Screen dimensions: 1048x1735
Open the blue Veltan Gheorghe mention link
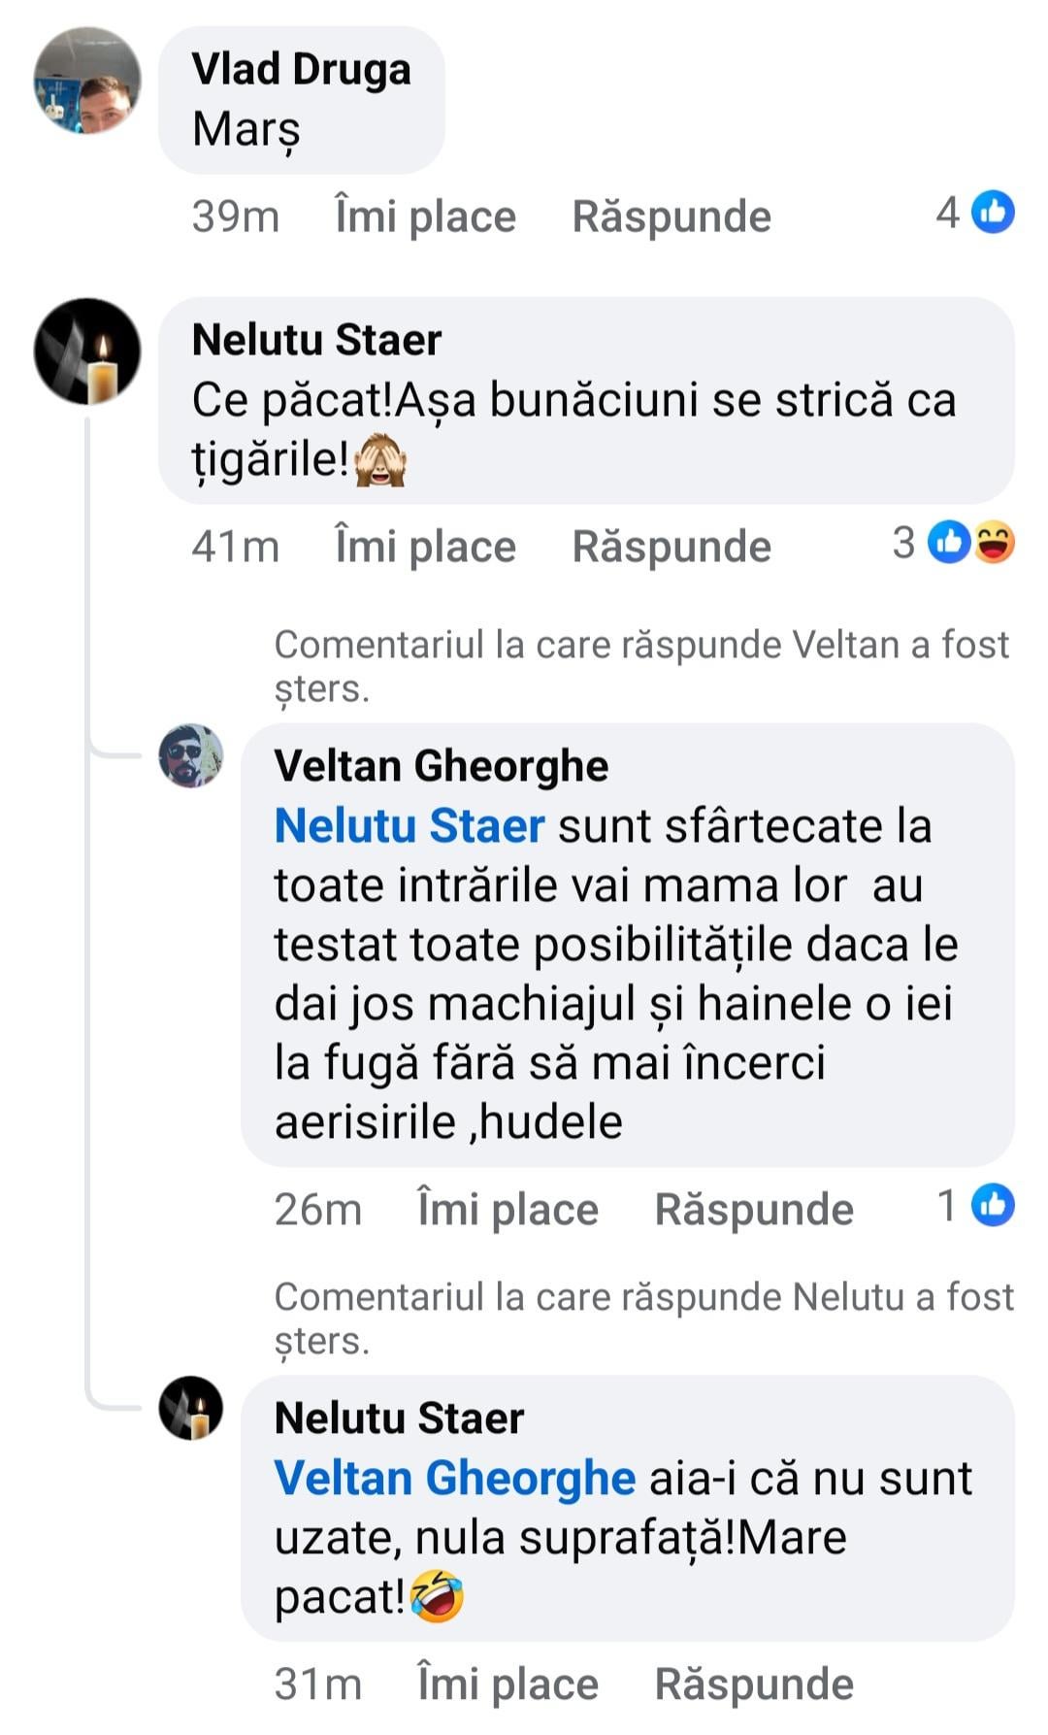[x=454, y=1479]
